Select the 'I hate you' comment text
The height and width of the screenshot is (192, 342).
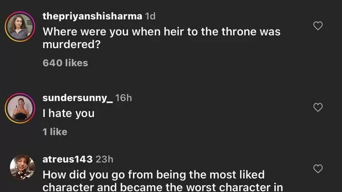[x=68, y=113]
